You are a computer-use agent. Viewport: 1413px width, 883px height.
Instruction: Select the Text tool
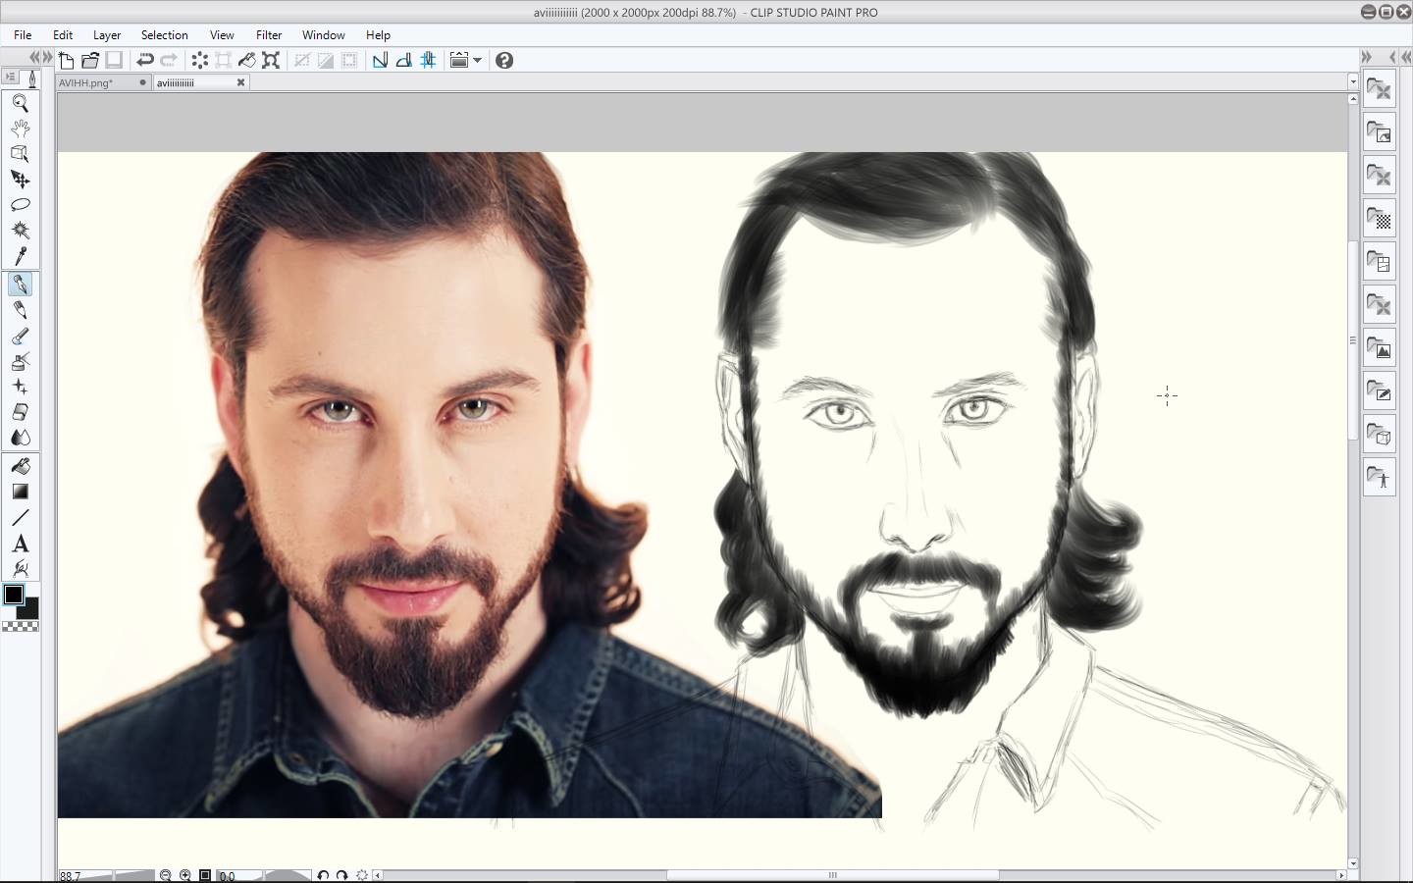[20, 544]
